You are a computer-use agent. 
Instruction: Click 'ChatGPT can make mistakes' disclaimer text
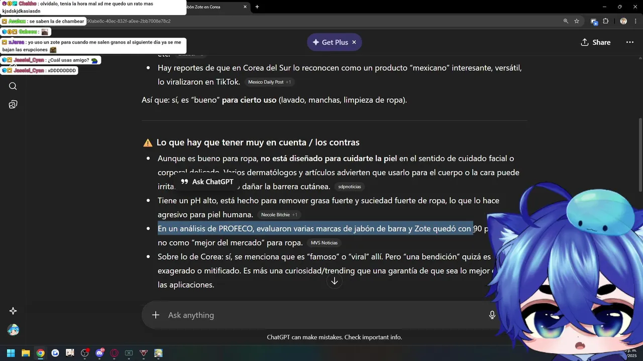click(334, 337)
